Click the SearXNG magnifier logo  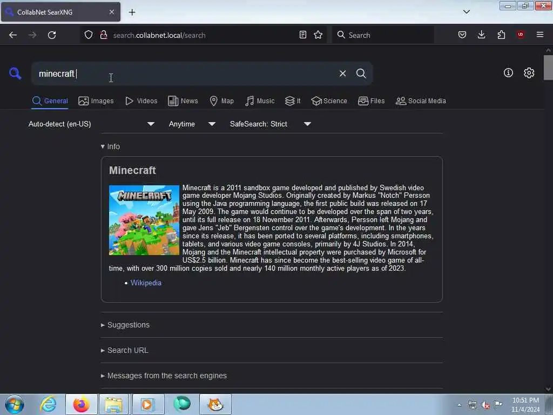(x=15, y=73)
